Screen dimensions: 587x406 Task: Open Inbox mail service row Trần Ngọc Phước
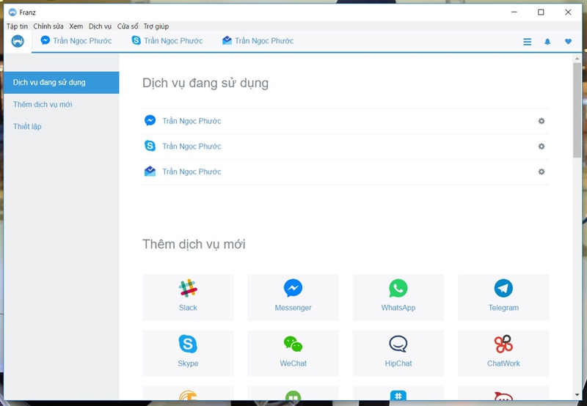[x=346, y=172]
